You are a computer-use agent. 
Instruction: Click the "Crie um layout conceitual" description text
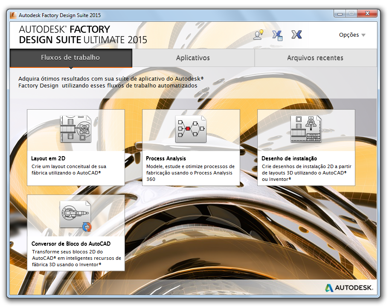69,169
